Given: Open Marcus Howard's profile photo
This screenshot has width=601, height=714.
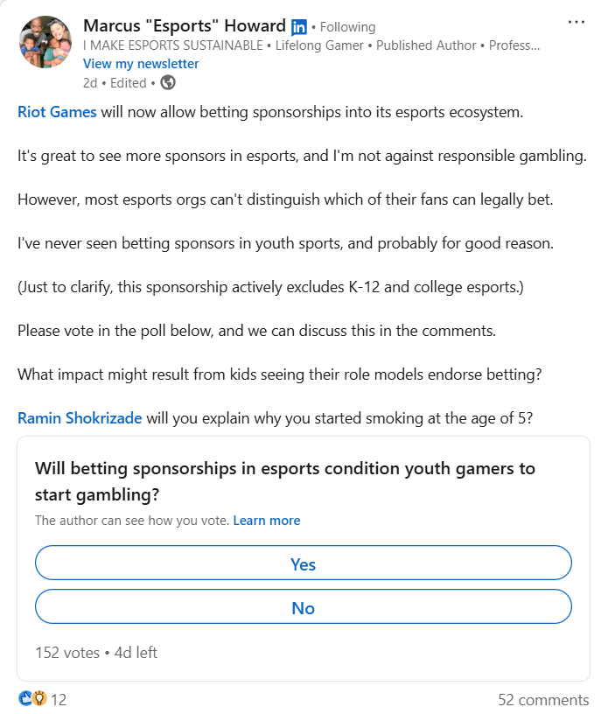Looking at the screenshot, I should click(x=45, y=42).
